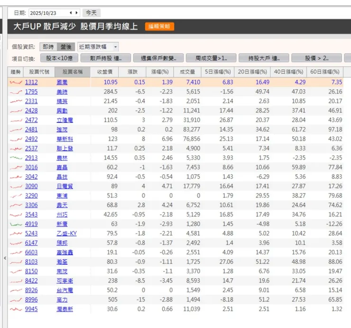Open the trend sparkline for stock 8926
This screenshot has height=328, width=351.
16,291
